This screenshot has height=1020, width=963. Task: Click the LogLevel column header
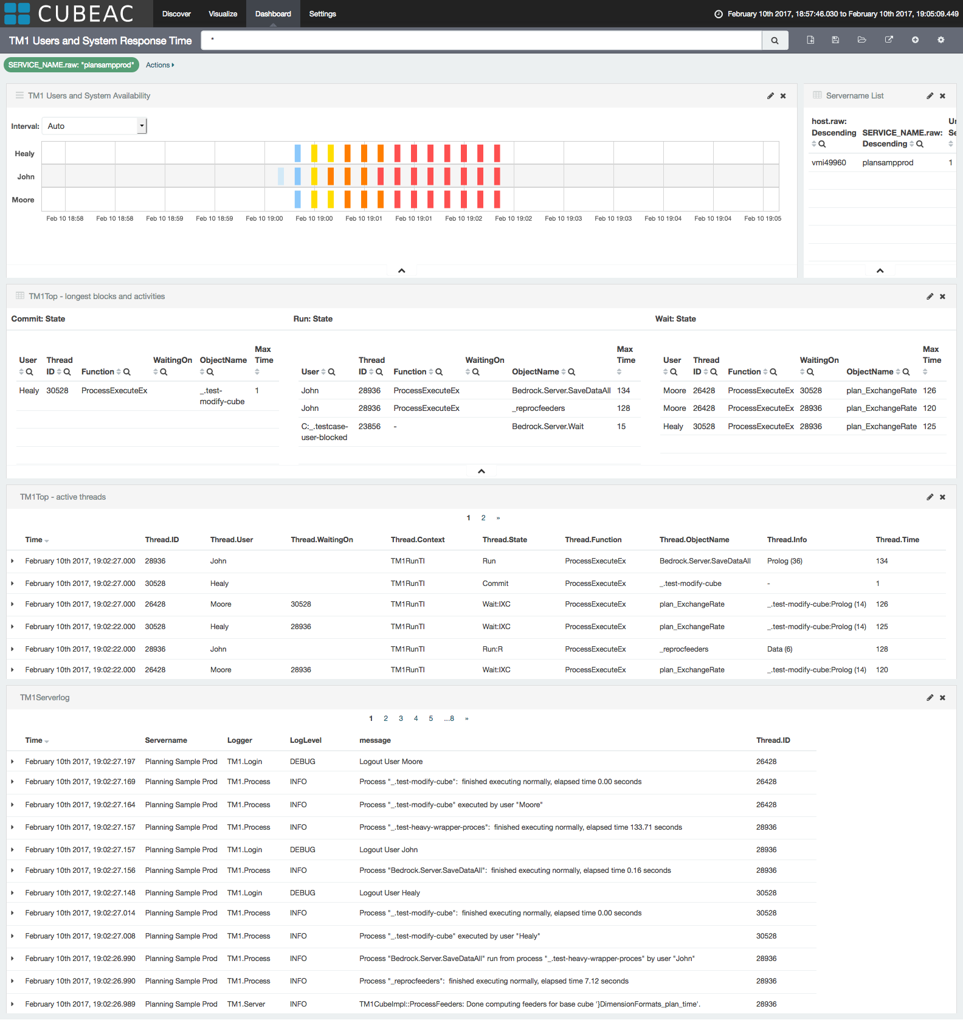(306, 740)
